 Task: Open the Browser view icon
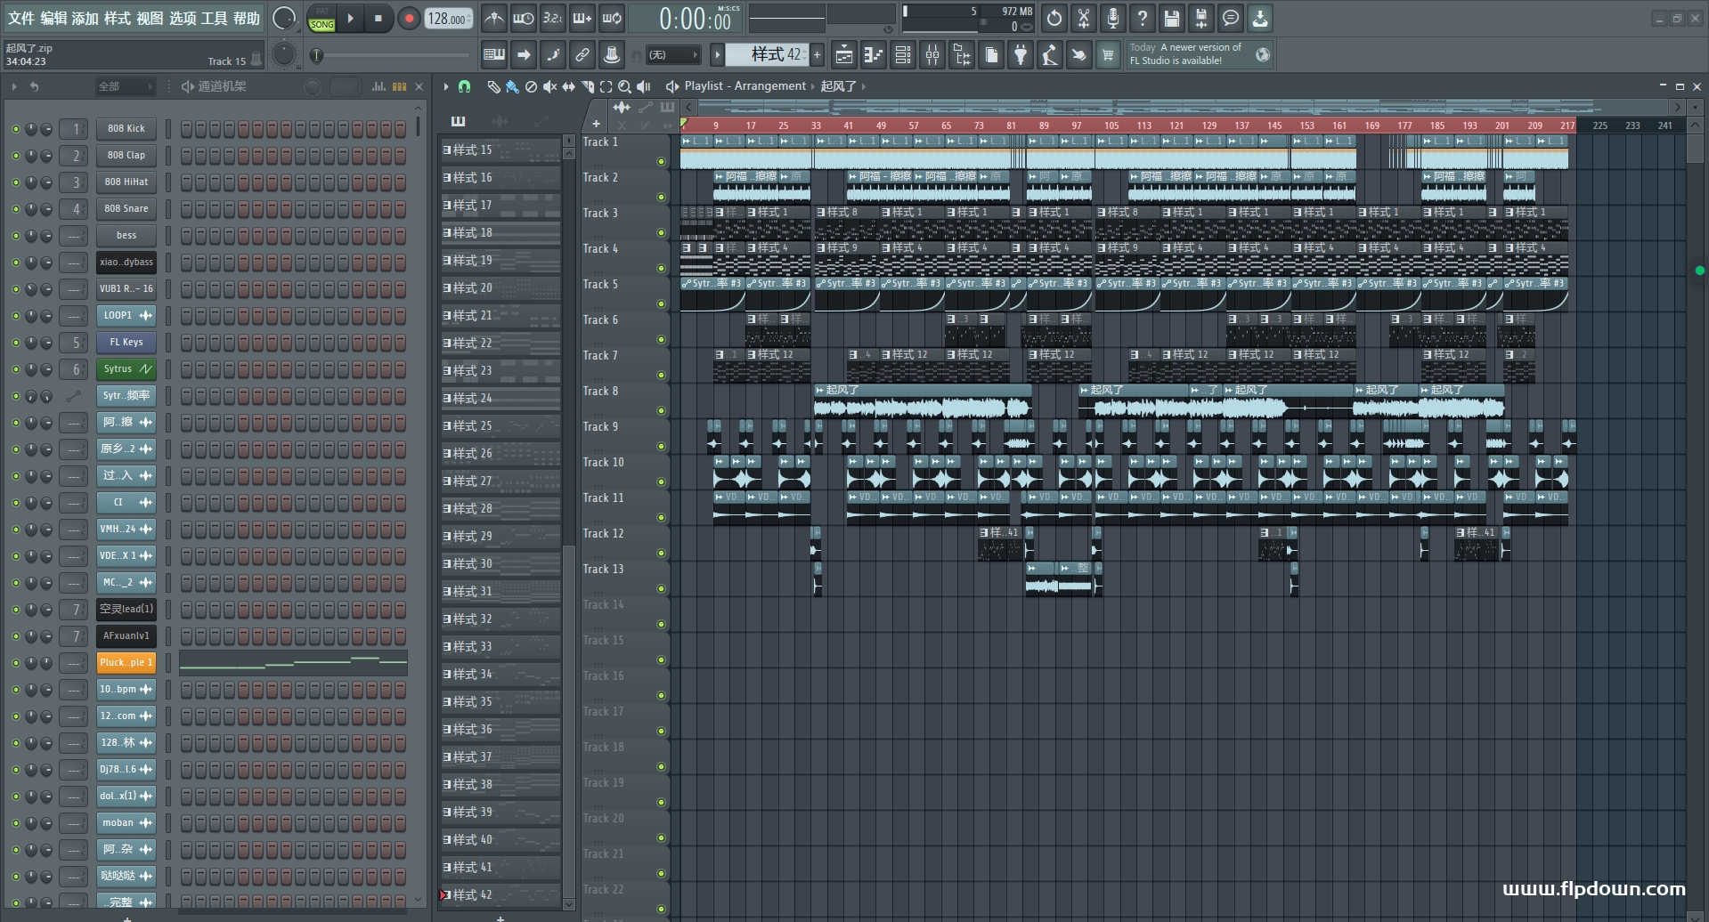962,55
